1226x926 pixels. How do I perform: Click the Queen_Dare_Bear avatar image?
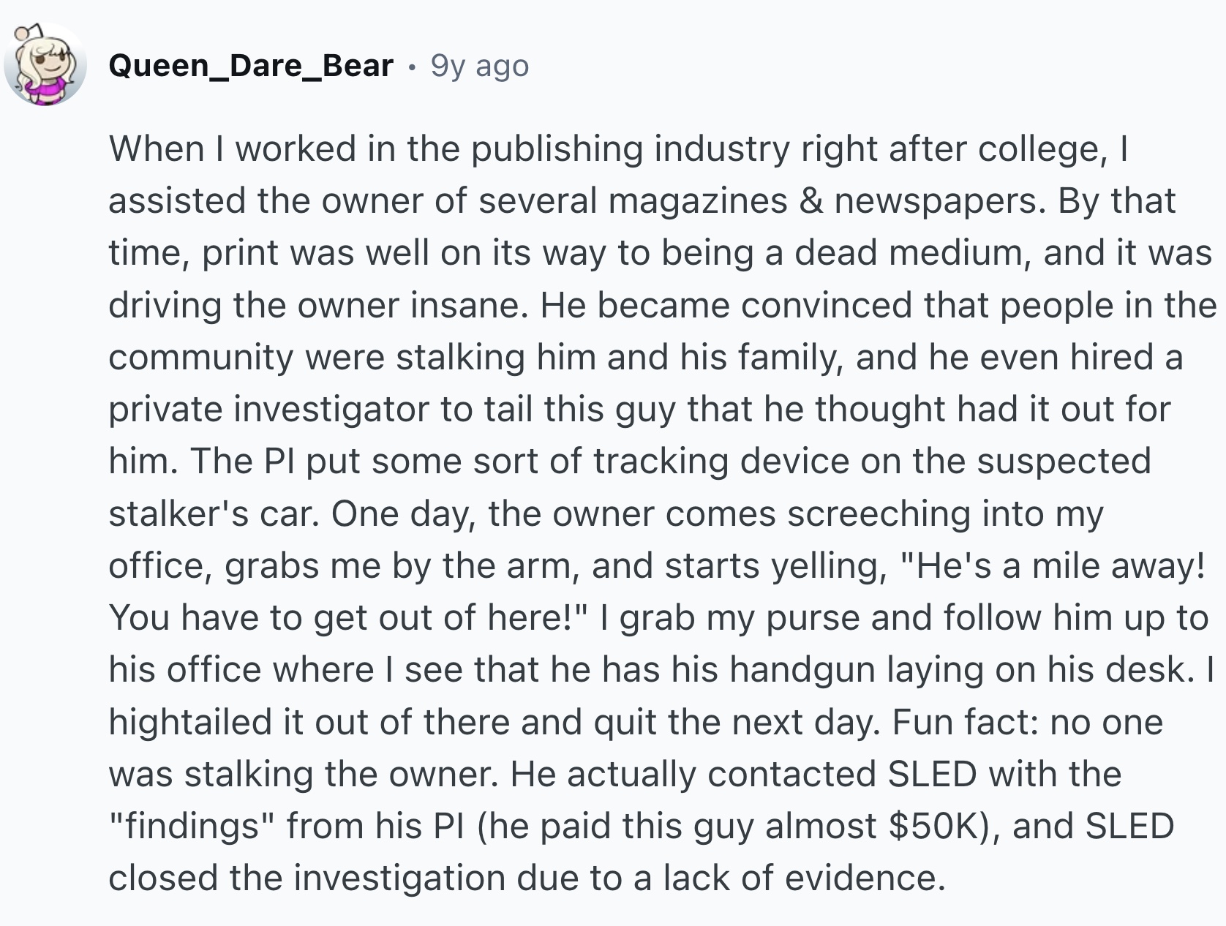[x=45, y=66]
